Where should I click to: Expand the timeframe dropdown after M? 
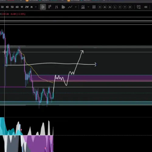[36, 7]
